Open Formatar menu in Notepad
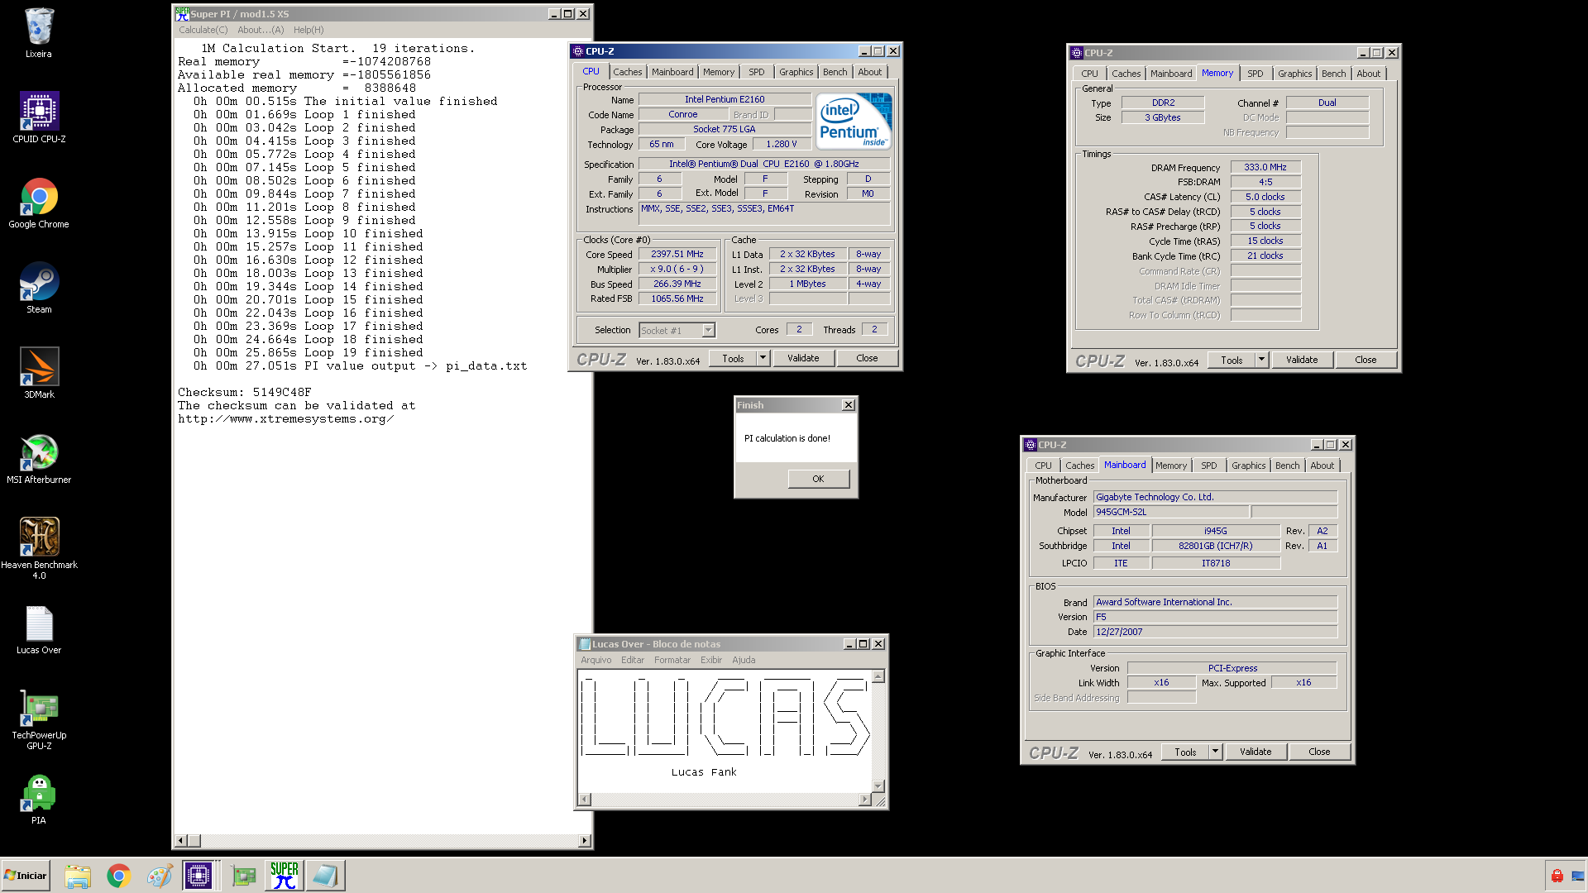The height and width of the screenshot is (893, 1588). [672, 660]
